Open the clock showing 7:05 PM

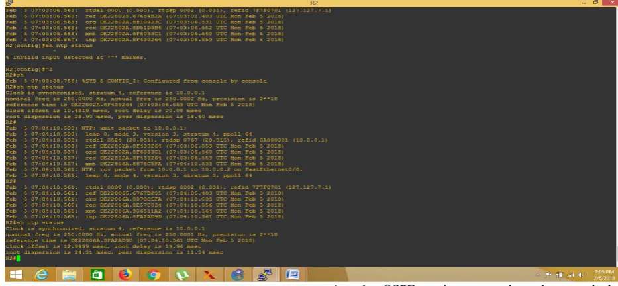603,275
